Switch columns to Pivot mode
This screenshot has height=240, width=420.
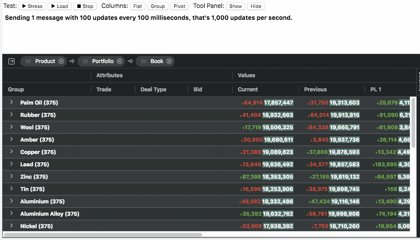click(179, 6)
